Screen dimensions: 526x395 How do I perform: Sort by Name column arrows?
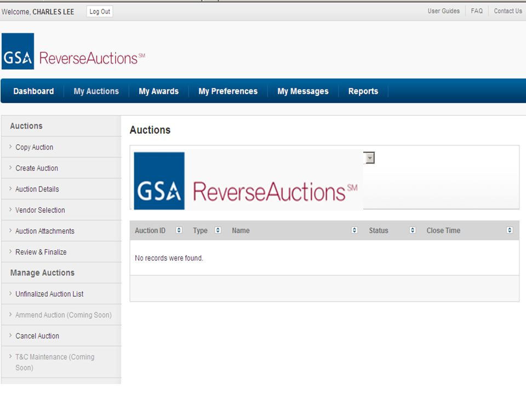coord(355,230)
